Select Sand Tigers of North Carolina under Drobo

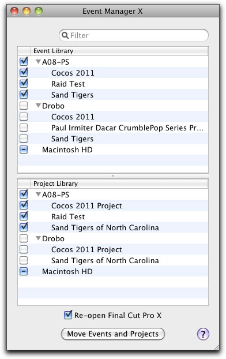[x=105, y=260]
